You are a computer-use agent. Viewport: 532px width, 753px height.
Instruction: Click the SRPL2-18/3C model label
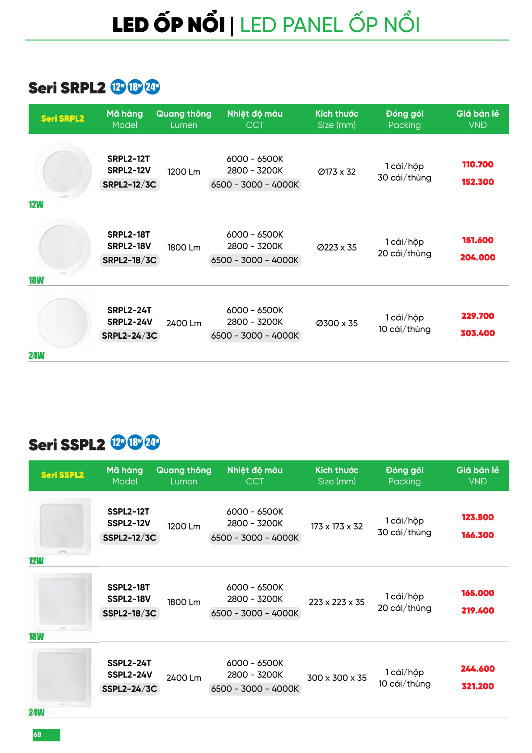(130, 260)
